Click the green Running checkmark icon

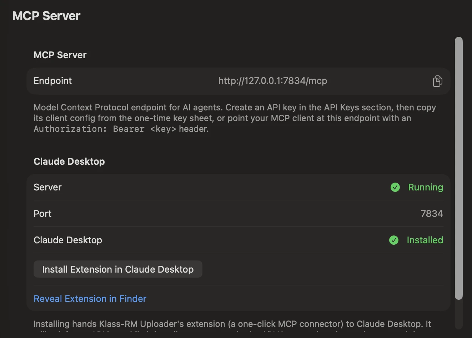(395, 187)
